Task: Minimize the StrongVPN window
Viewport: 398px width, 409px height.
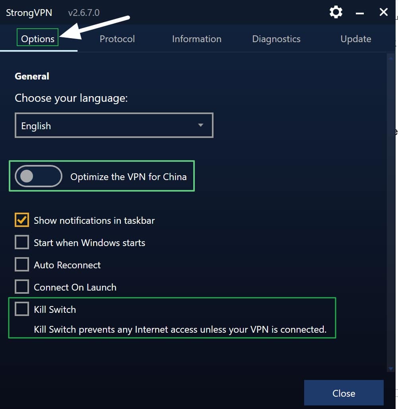Action: (x=360, y=13)
